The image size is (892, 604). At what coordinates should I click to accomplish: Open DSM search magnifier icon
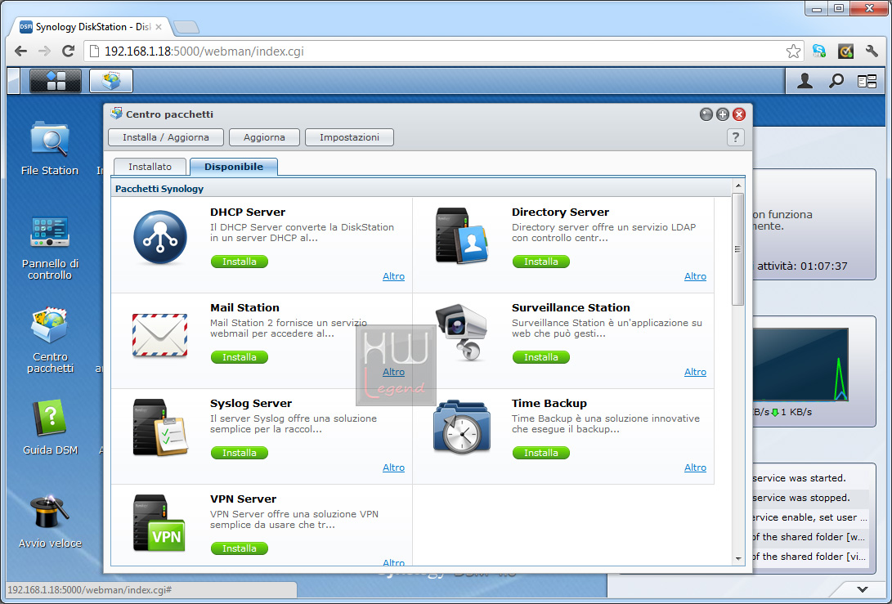(836, 82)
